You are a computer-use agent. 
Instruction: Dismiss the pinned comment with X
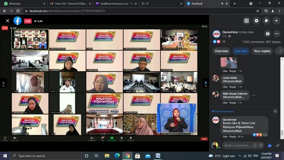[275, 111]
